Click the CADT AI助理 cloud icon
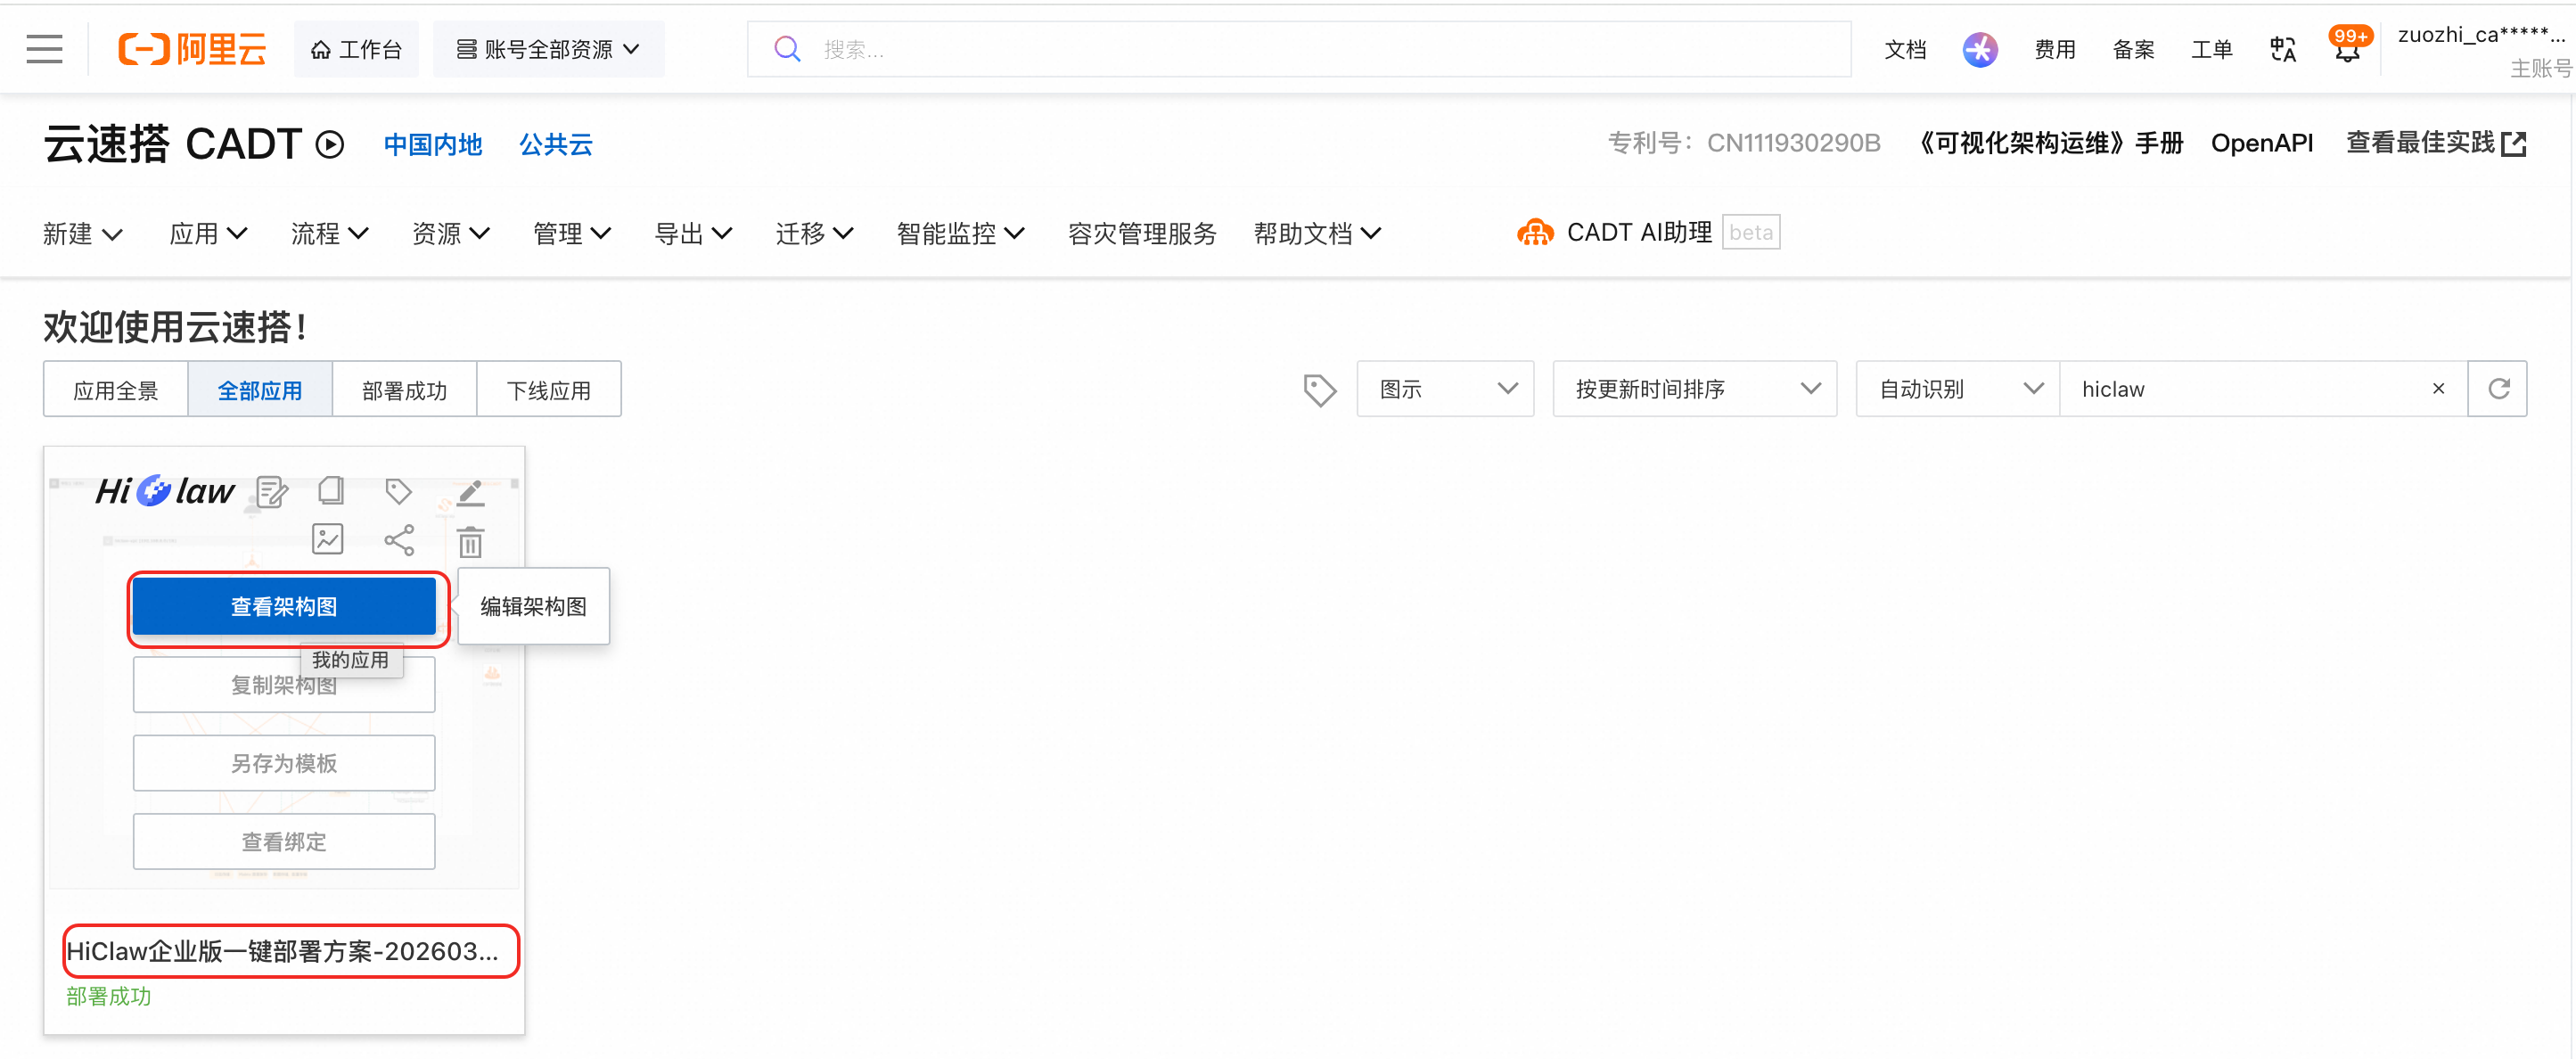 pos(1535,233)
